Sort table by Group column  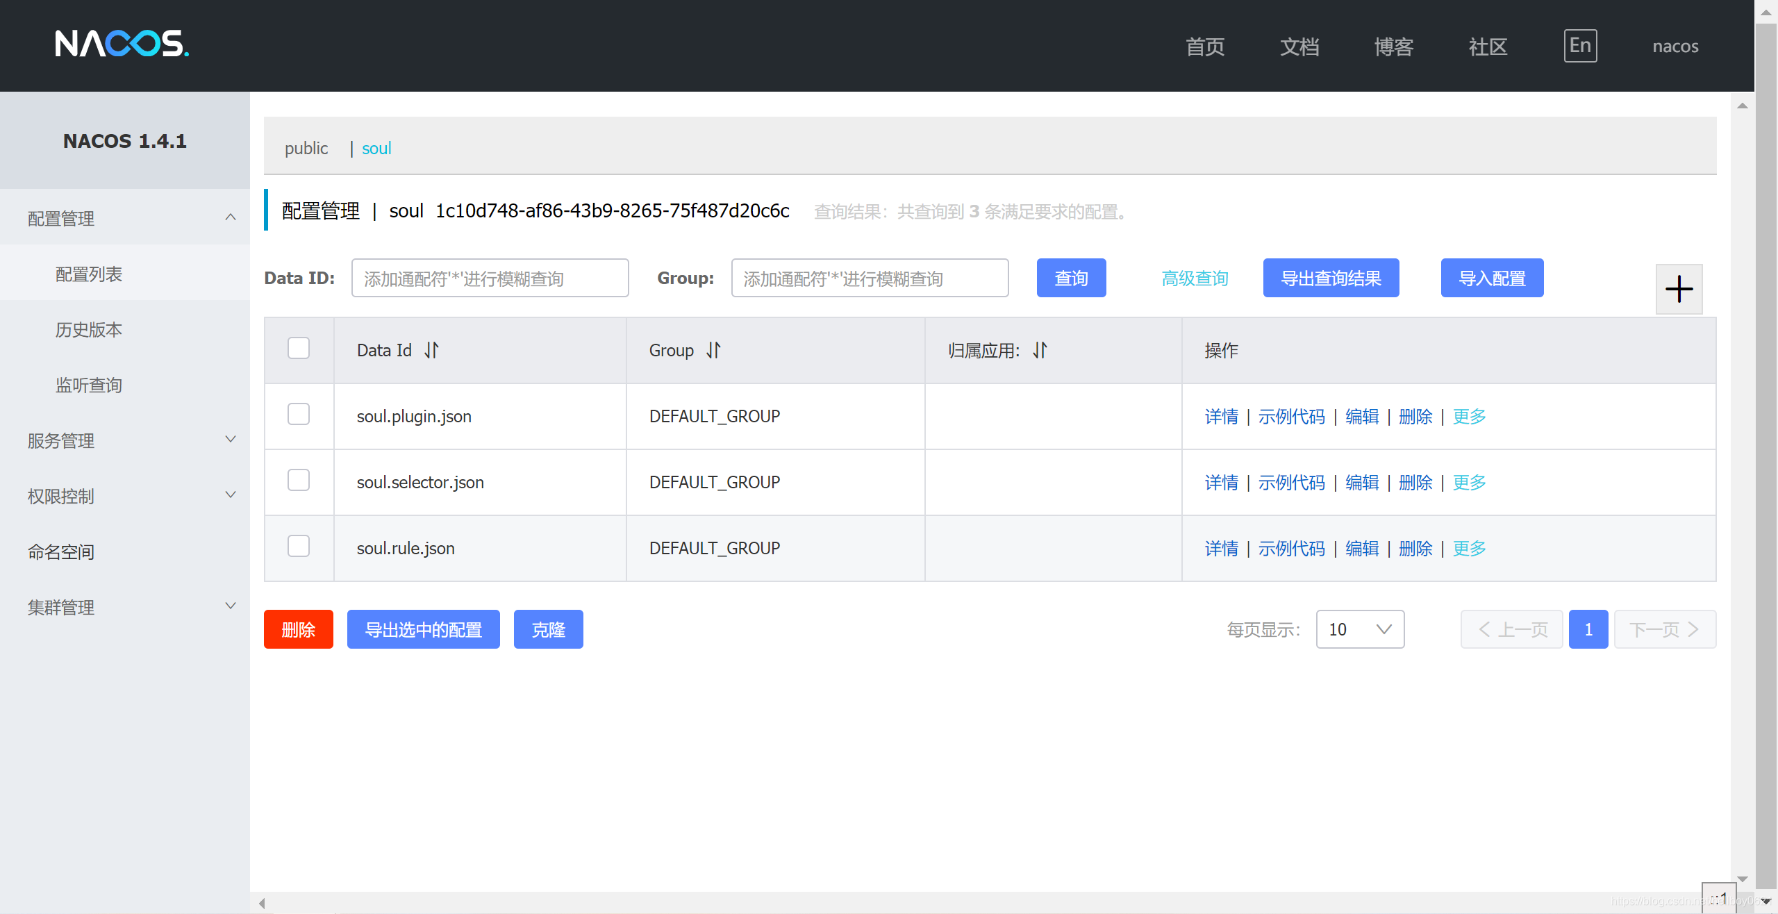(713, 350)
